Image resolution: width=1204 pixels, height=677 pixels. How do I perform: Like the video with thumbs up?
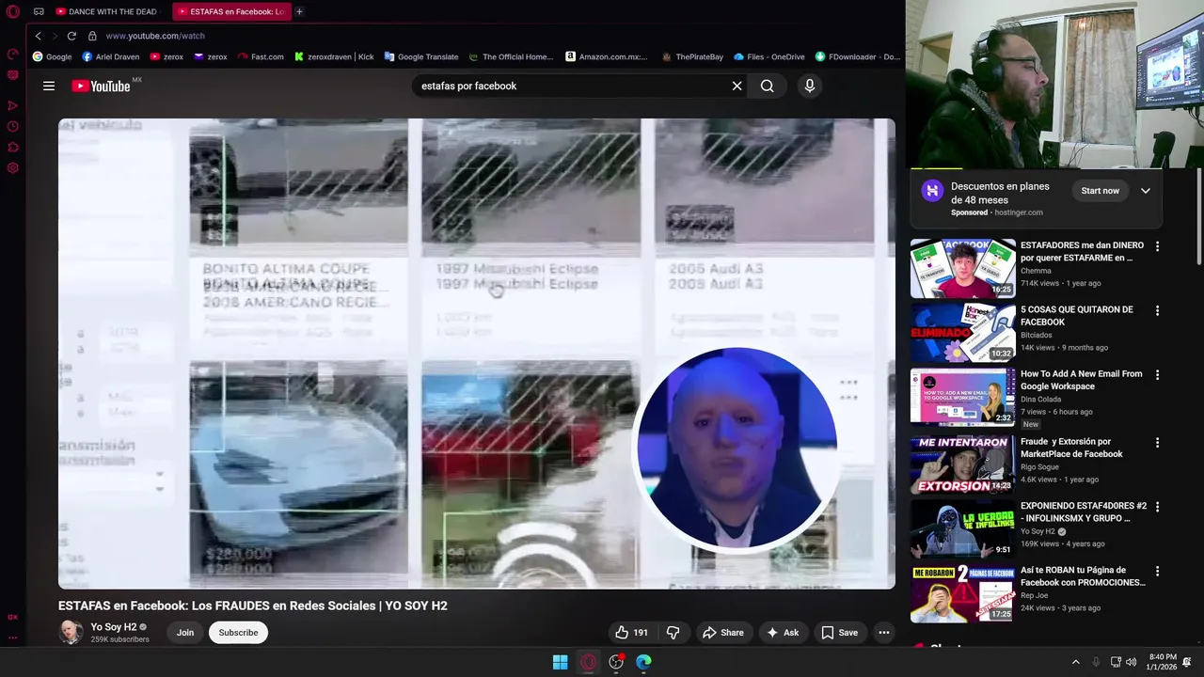pyautogui.click(x=631, y=633)
